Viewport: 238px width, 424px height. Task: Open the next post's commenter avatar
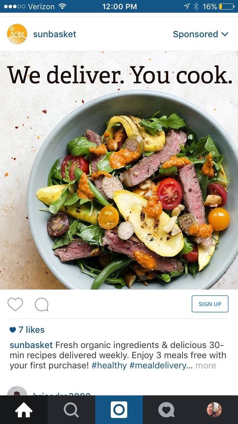pos(17,391)
